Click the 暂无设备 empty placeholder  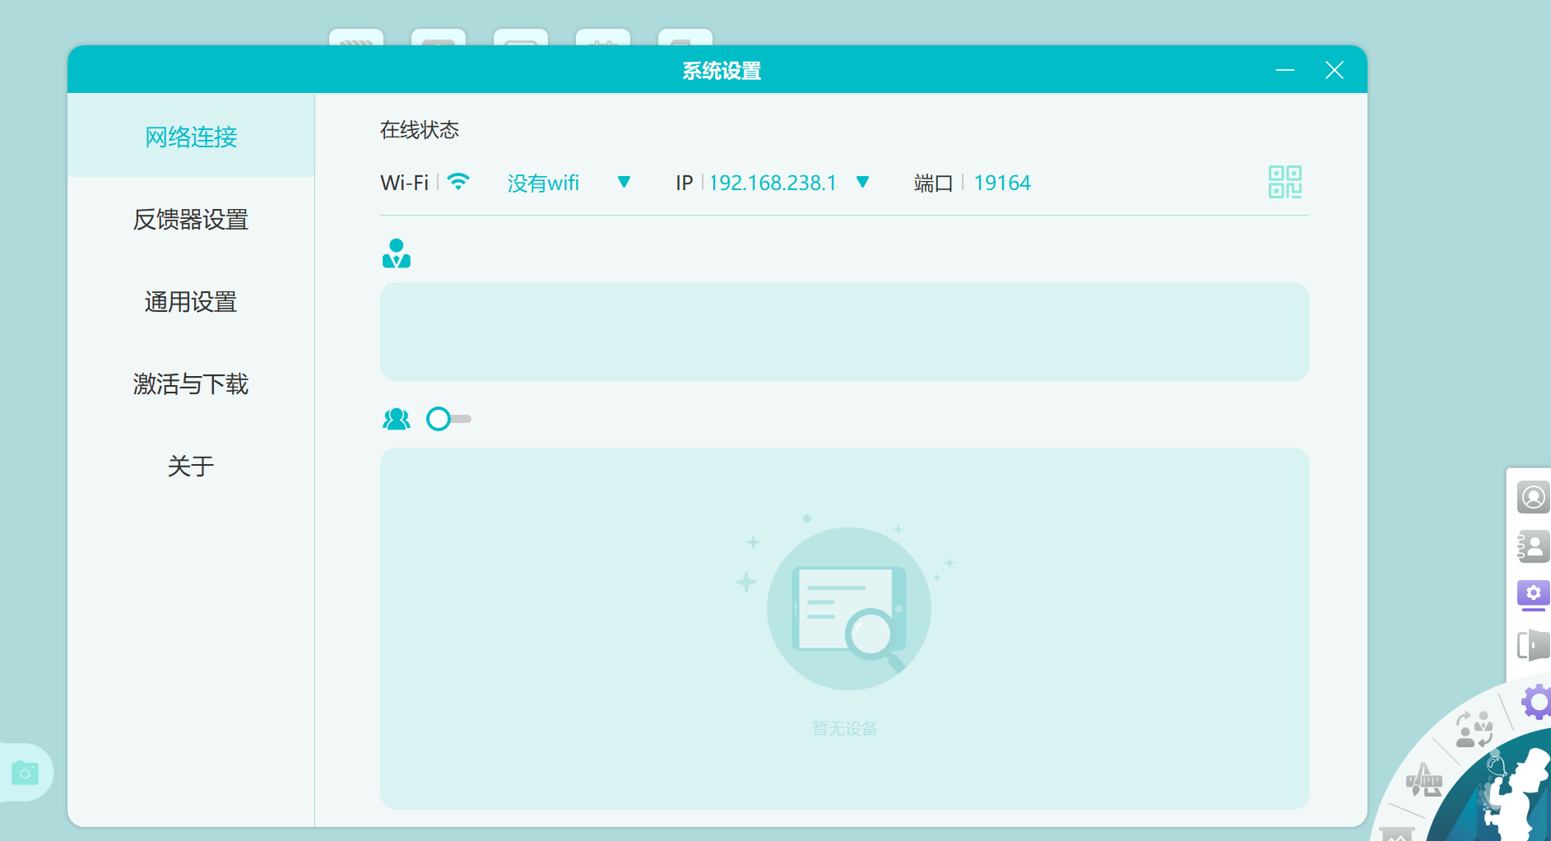point(845,728)
